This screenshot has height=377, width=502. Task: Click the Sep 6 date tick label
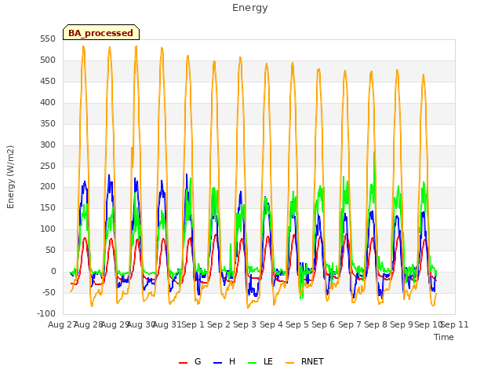tap(323, 324)
